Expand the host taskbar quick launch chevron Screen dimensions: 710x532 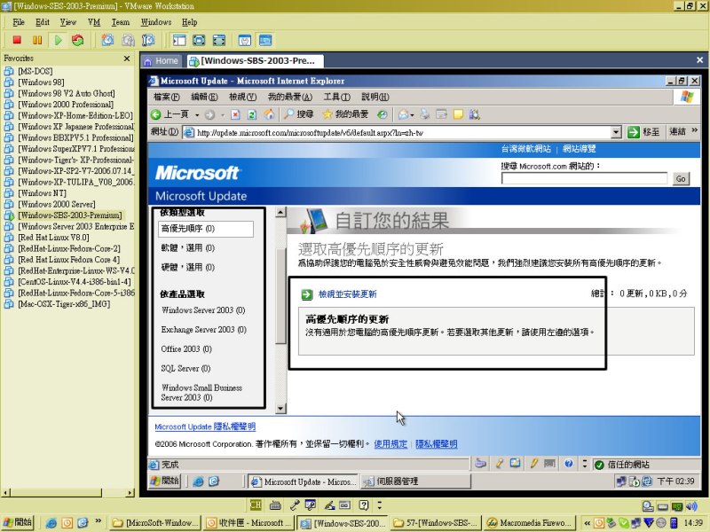point(99,520)
